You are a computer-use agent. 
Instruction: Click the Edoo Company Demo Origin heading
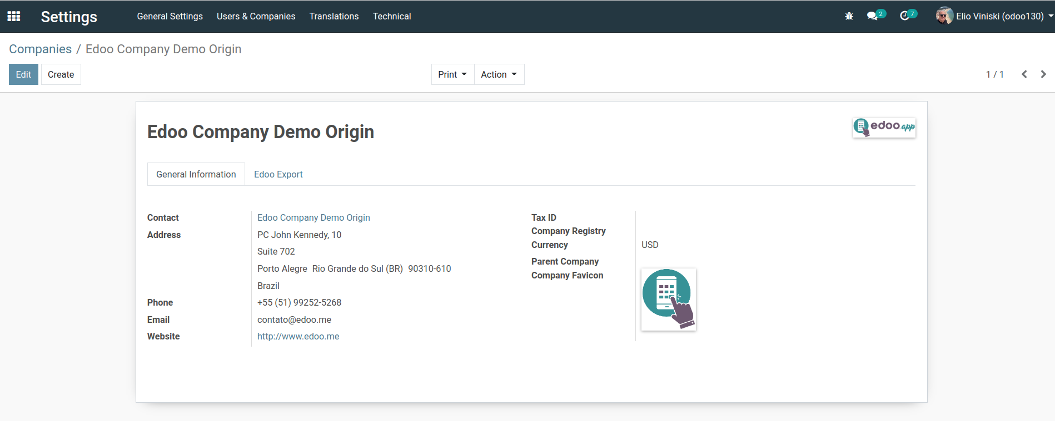pyautogui.click(x=261, y=132)
